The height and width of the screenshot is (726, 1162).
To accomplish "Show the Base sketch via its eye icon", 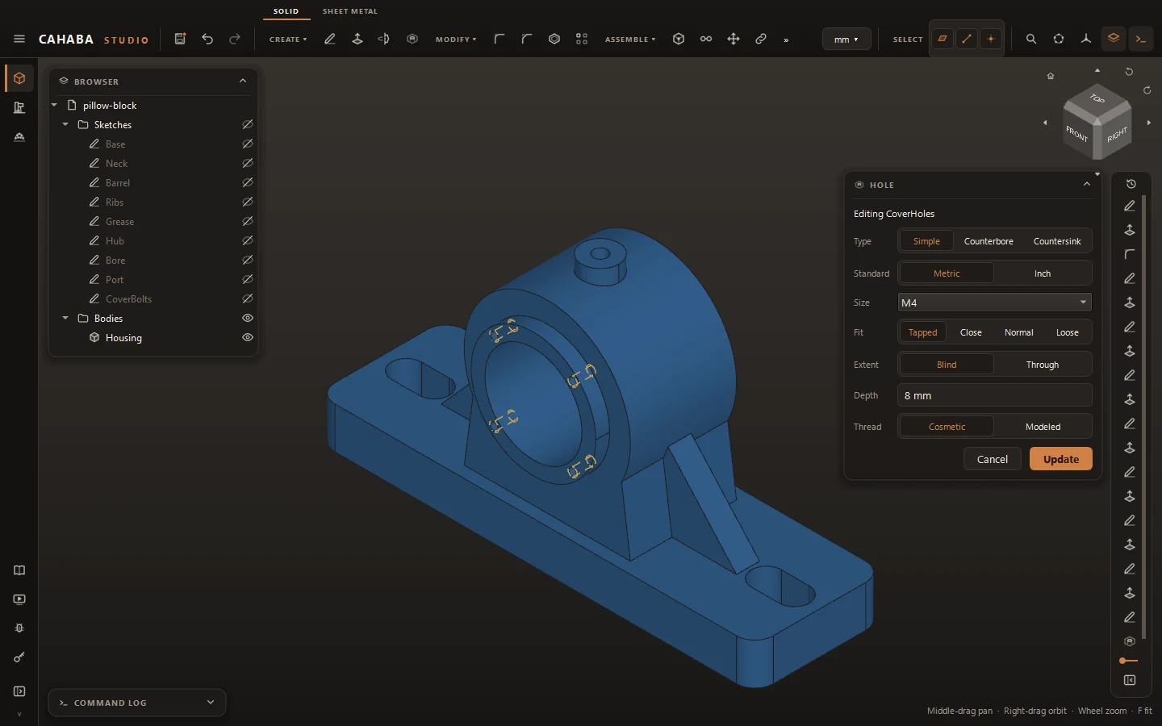I will pos(248,144).
